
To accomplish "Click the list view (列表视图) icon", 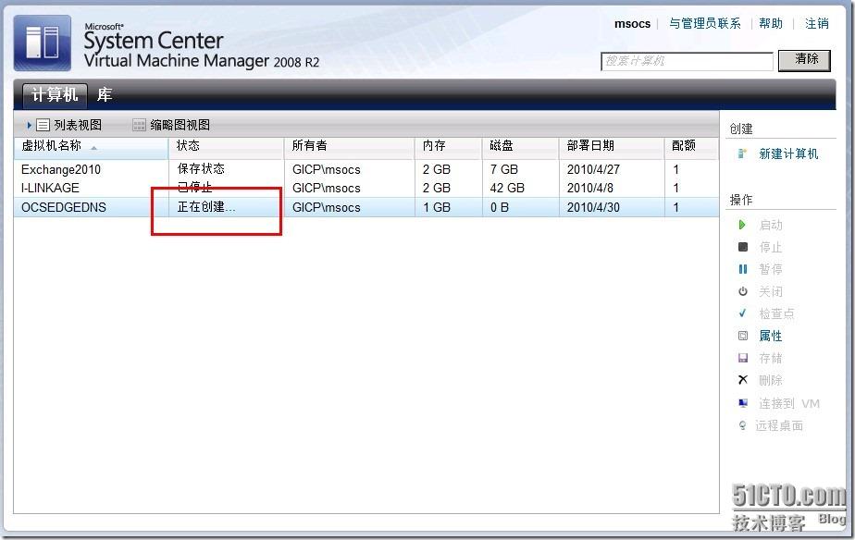I will 43,126.
